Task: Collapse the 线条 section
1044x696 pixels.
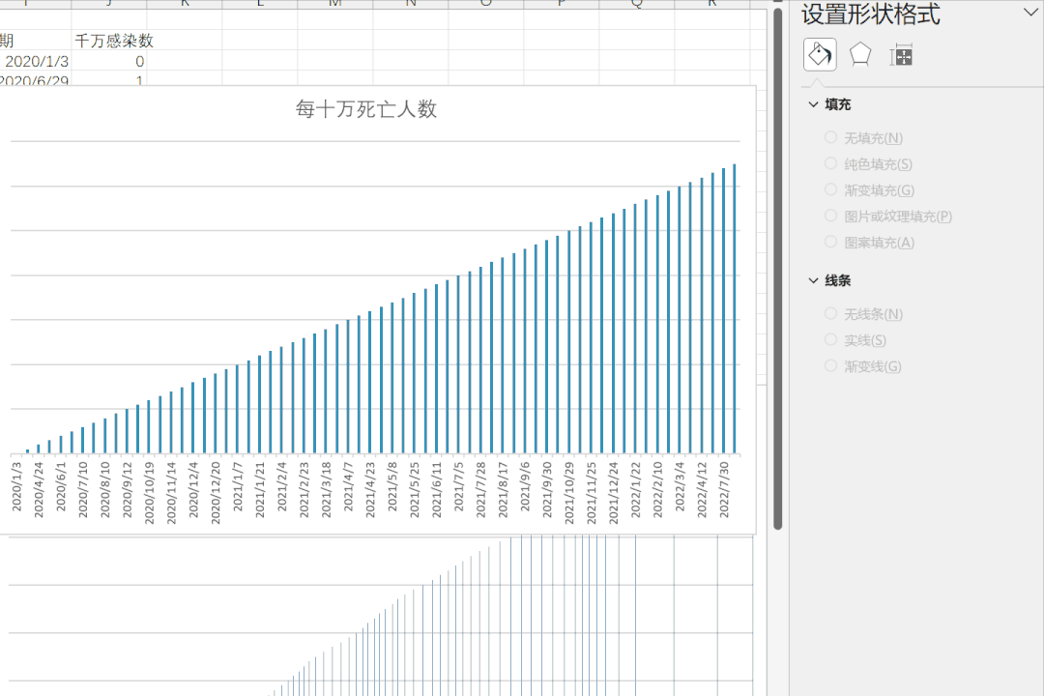Action: (x=813, y=280)
